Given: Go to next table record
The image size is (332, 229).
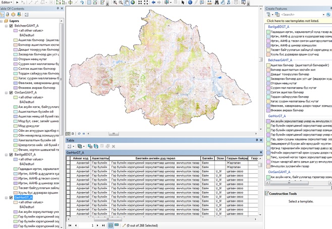Looking at the screenshot, I should (x=97, y=225).
